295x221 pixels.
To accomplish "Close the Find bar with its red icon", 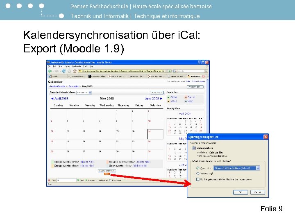I will [x=49, y=180].
